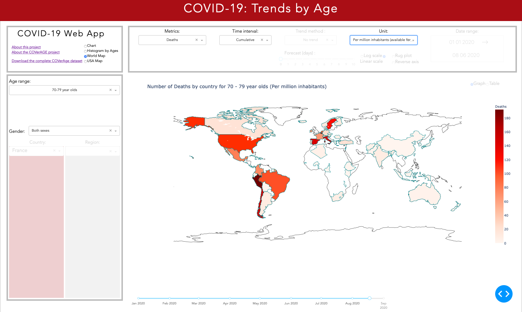The image size is (522, 312).
Task: Expand the Gender dropdown arrow
Action: point(116,131)
